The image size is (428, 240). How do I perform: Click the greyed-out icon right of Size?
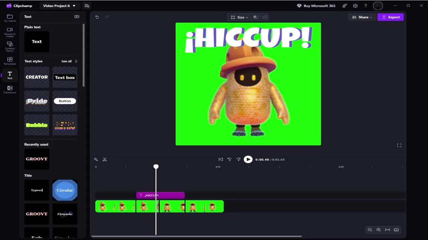(x=265, y=17)
